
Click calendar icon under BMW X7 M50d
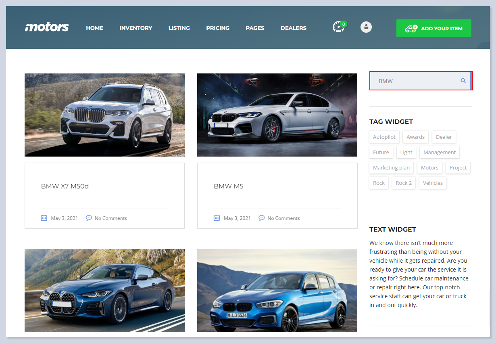click(x=44, y=218)
